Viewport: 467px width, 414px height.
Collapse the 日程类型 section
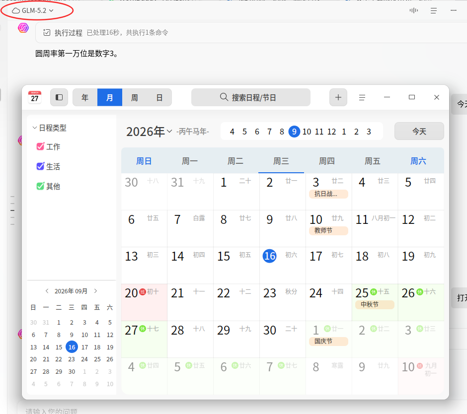pyautogui.click(x=35, y=128)
